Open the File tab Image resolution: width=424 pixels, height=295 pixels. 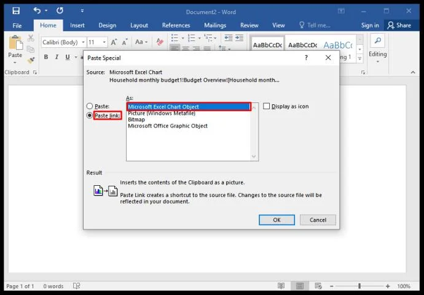17,26
